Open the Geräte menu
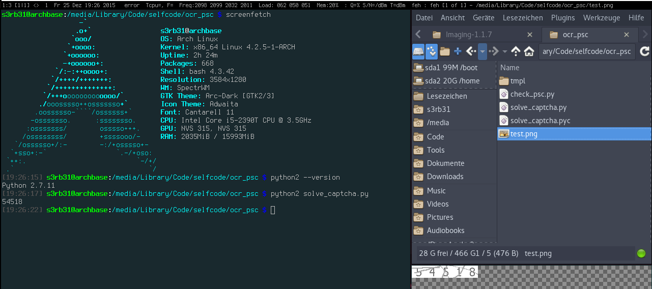The width and height of the screenshot is (652, 289). pyautogui.click(x=484, y=18)
